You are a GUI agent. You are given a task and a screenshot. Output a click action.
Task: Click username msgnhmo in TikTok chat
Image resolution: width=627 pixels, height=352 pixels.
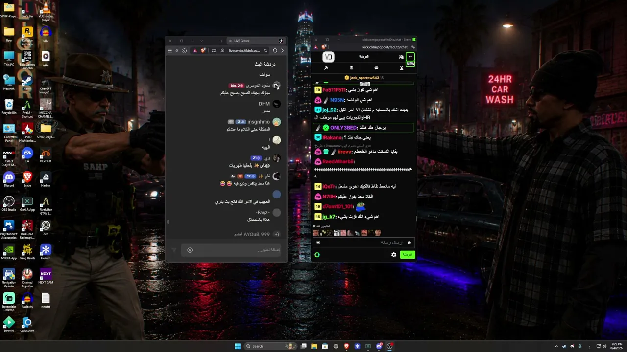pos(259,122)
